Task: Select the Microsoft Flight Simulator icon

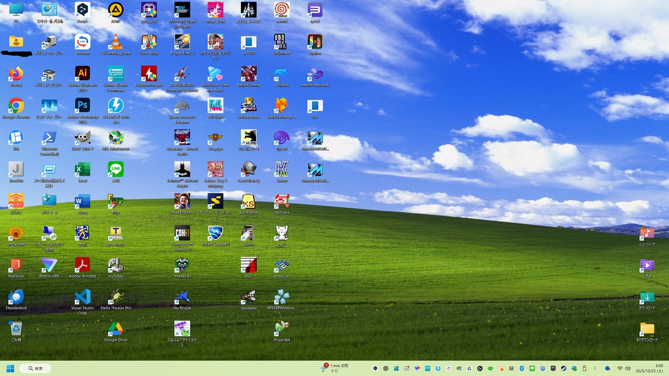Action: pyautogui.click(x=182, y=10)
